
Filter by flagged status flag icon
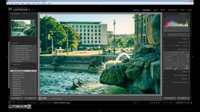tap(140, 103)
